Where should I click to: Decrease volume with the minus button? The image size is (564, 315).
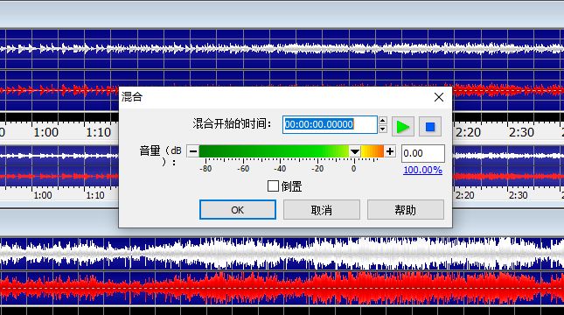[x=192, y=151]
